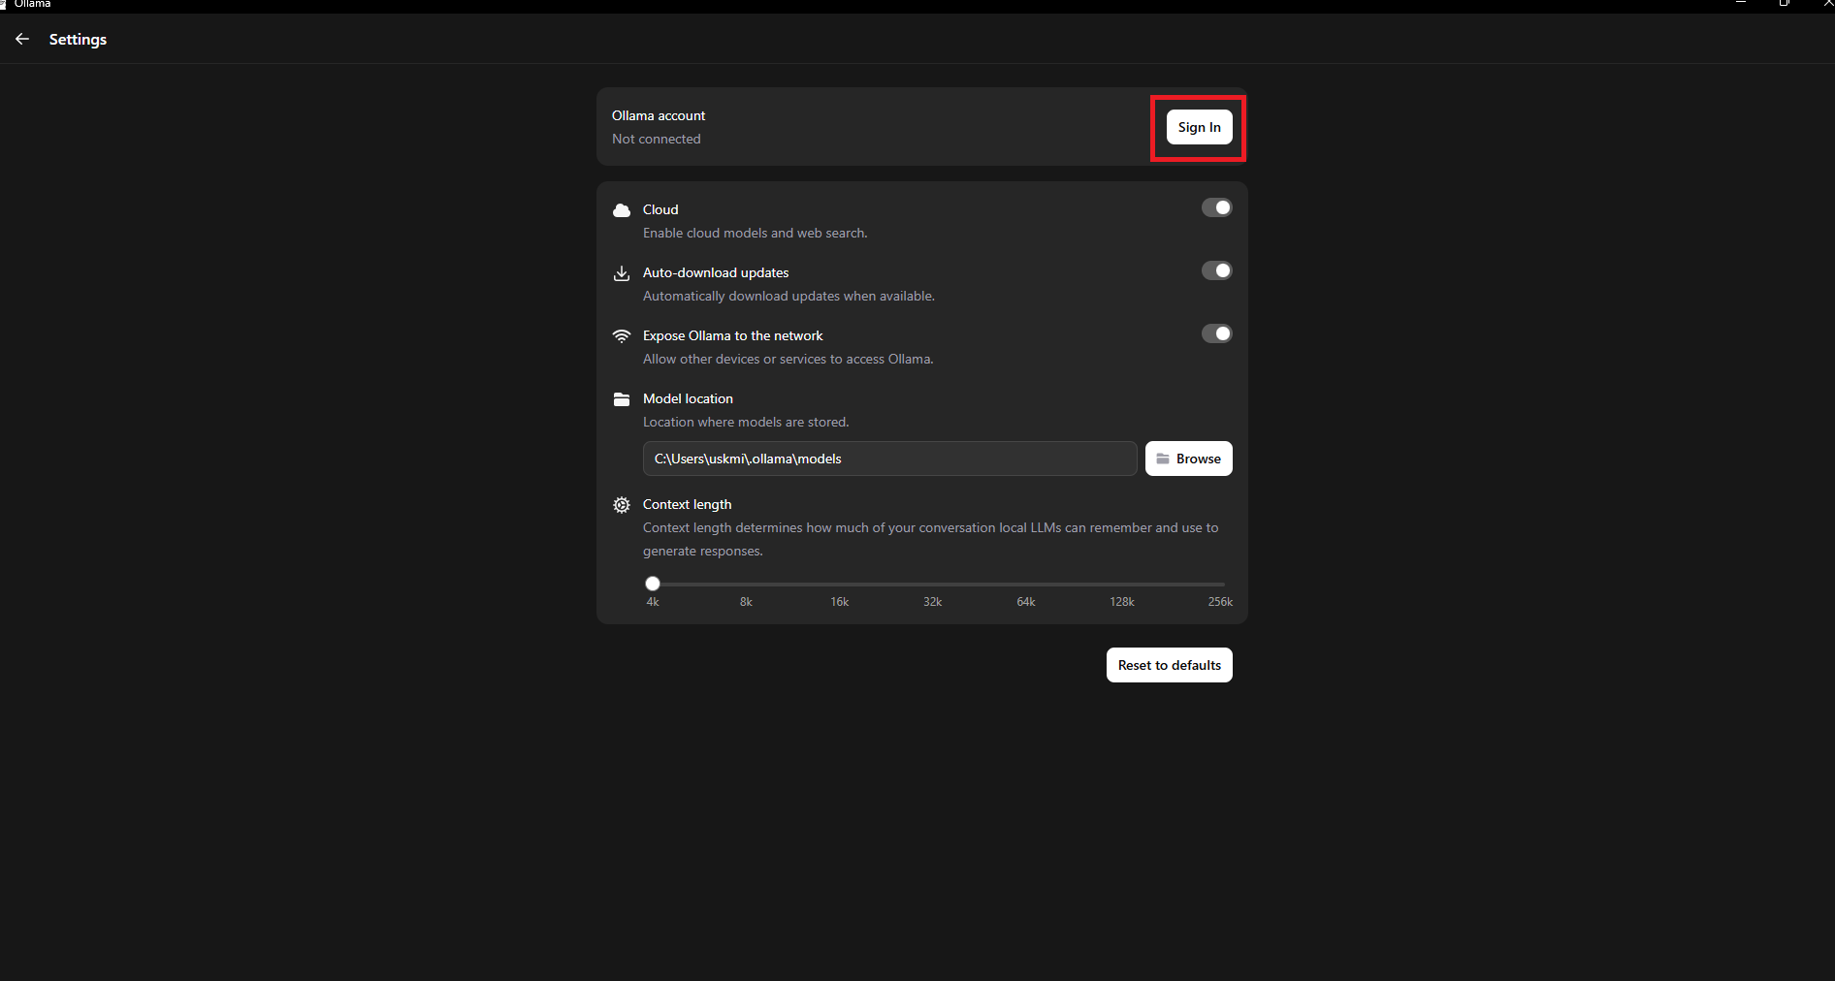Browse for a model location folder
The image size is (1835, 981).
[1188, 459]
